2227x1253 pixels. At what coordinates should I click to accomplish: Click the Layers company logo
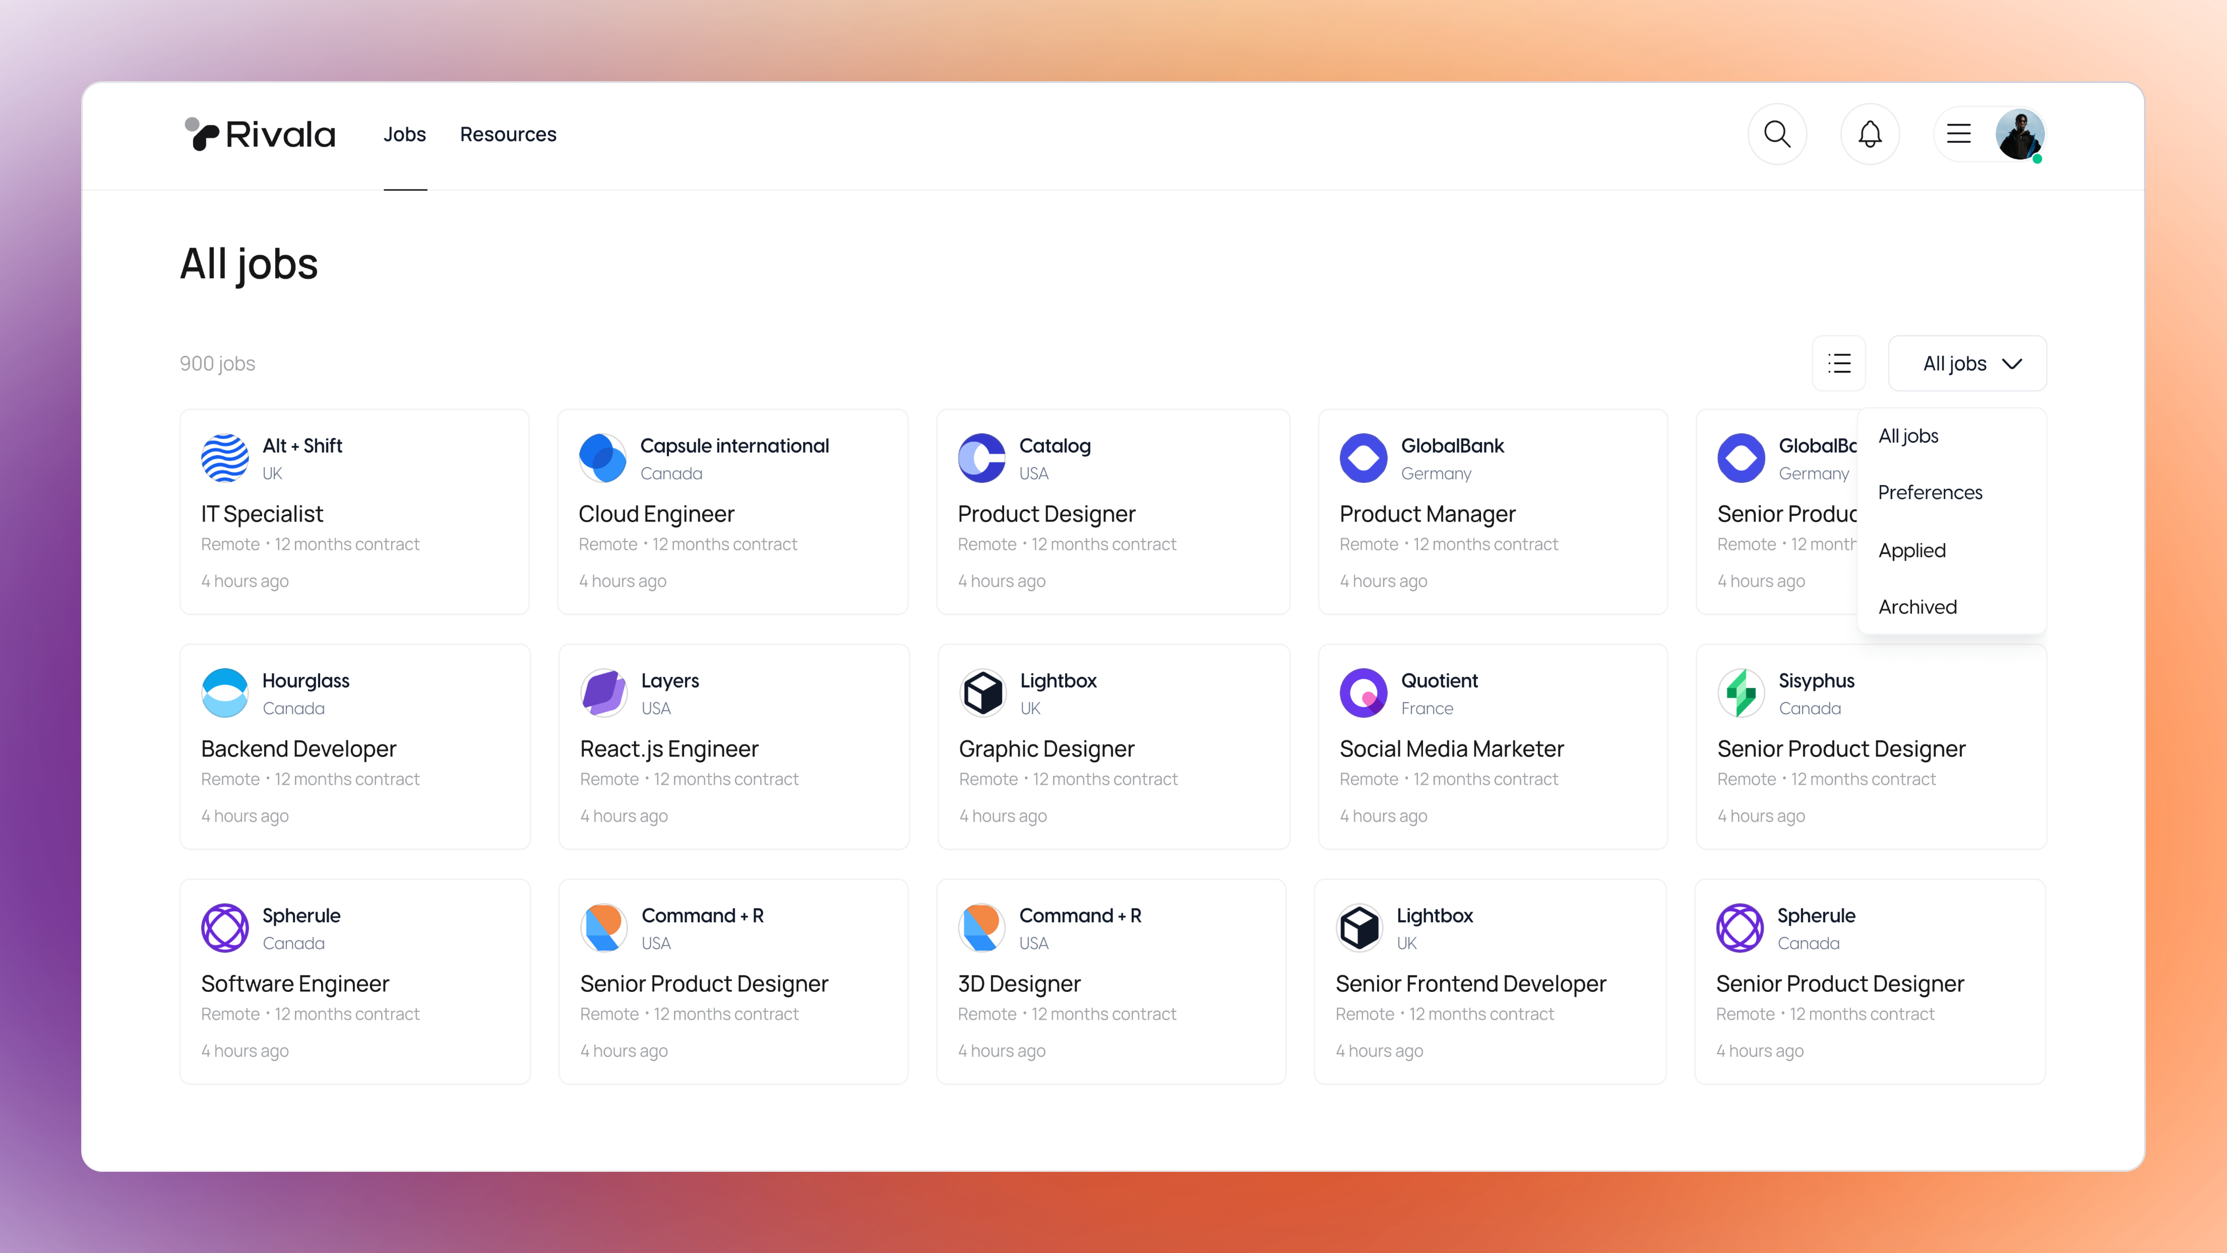(x=604, y=693)
